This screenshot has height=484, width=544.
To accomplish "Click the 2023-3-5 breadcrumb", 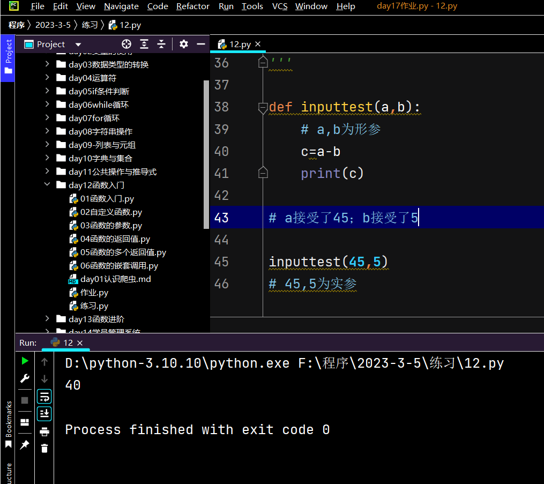I will (x=53, y=25).
